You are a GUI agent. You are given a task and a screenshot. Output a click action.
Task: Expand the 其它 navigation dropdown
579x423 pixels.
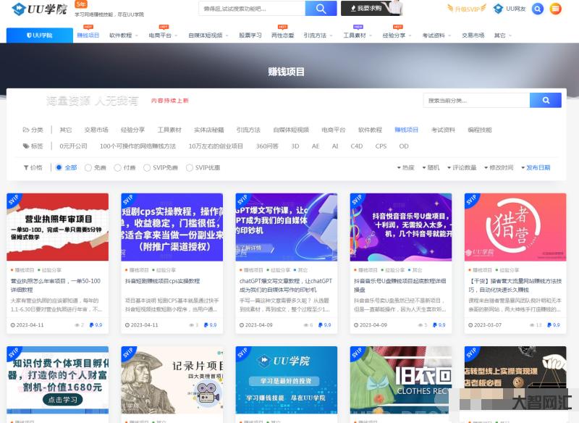point(502,35)
